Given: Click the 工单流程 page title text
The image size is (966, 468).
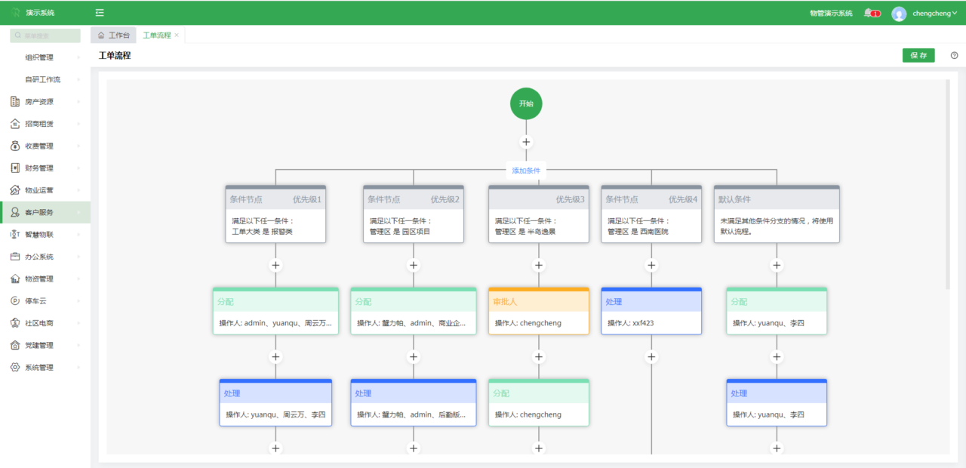Looking at the screenshot, I should tap(115, 55).
